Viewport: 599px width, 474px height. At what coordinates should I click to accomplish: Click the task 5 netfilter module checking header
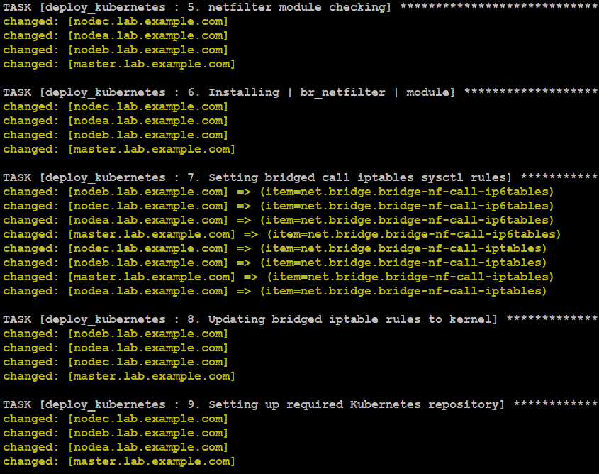301,7
